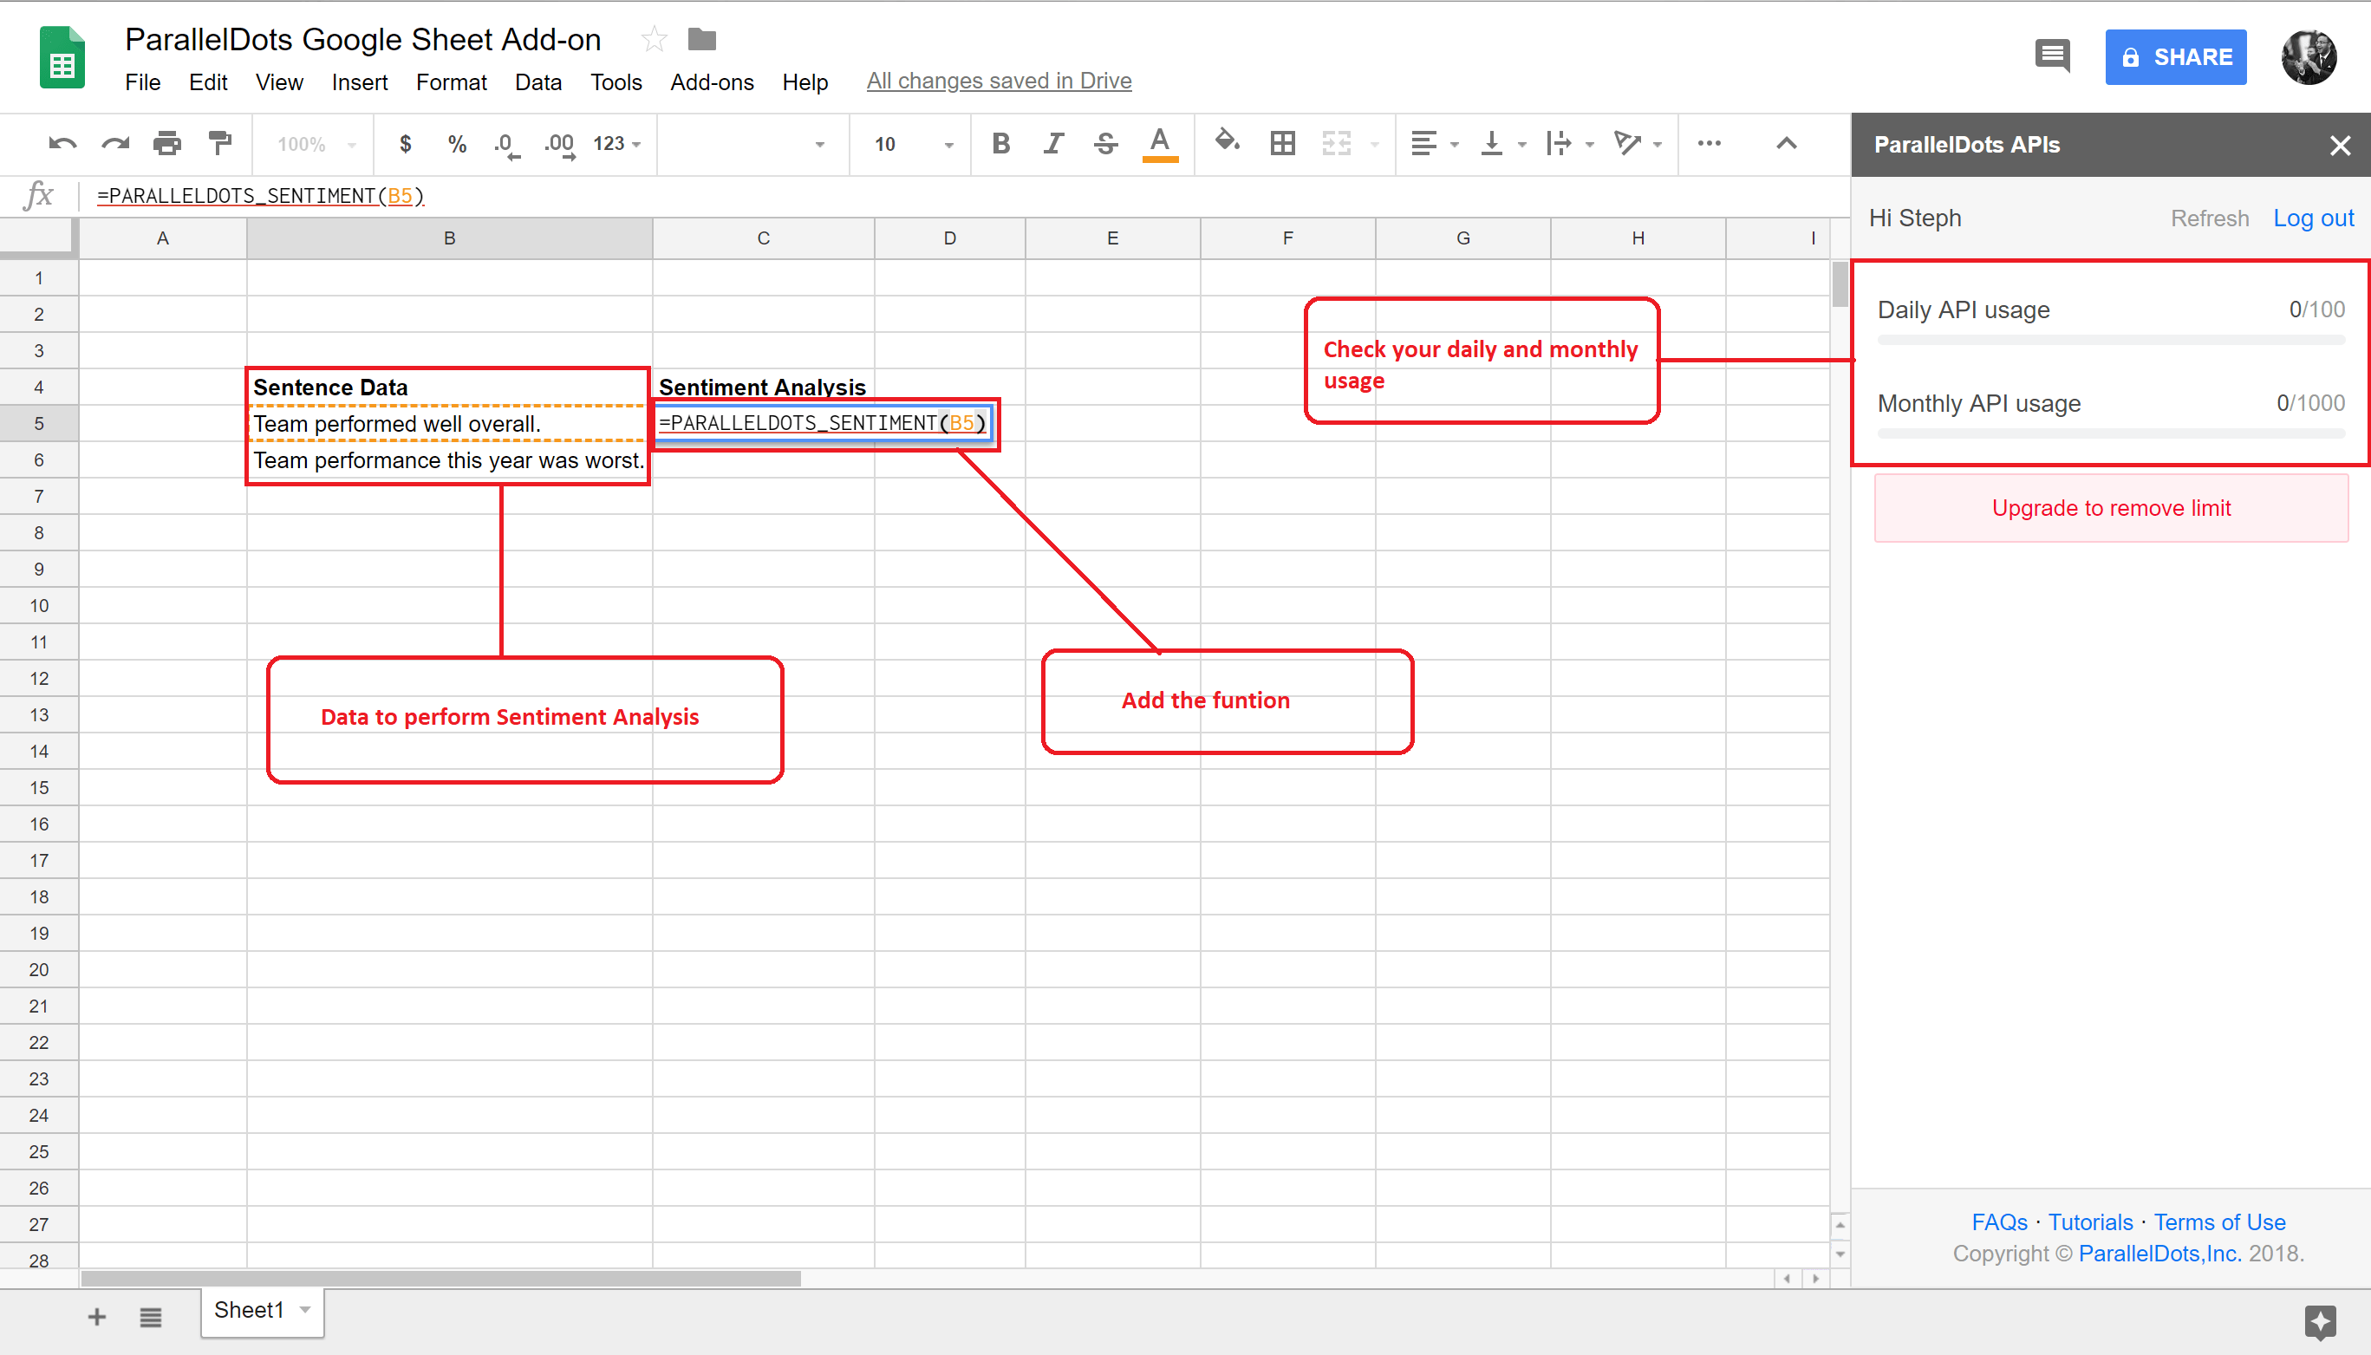
Task: Expand the merge cells dropdown arrow
Action: [x=1374, y=145]
